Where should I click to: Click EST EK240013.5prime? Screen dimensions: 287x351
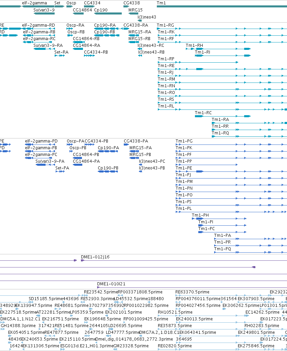(194, 319)
